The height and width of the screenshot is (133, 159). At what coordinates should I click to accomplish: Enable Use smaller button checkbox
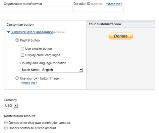[x=23, y=49]
